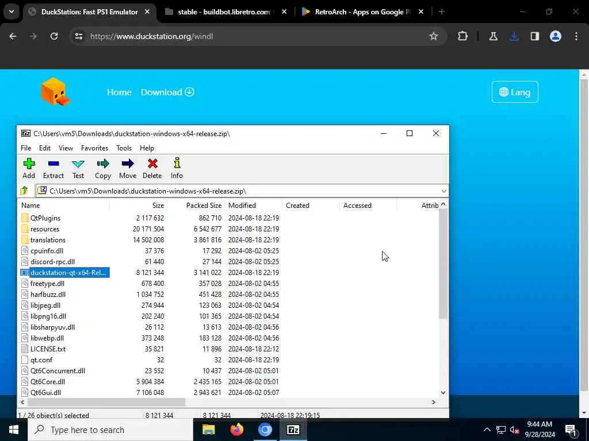The width and height of the screenshot is (589, 441).
Task: Click the 7-Zip taskbar icon
Action: coord(293,430)
